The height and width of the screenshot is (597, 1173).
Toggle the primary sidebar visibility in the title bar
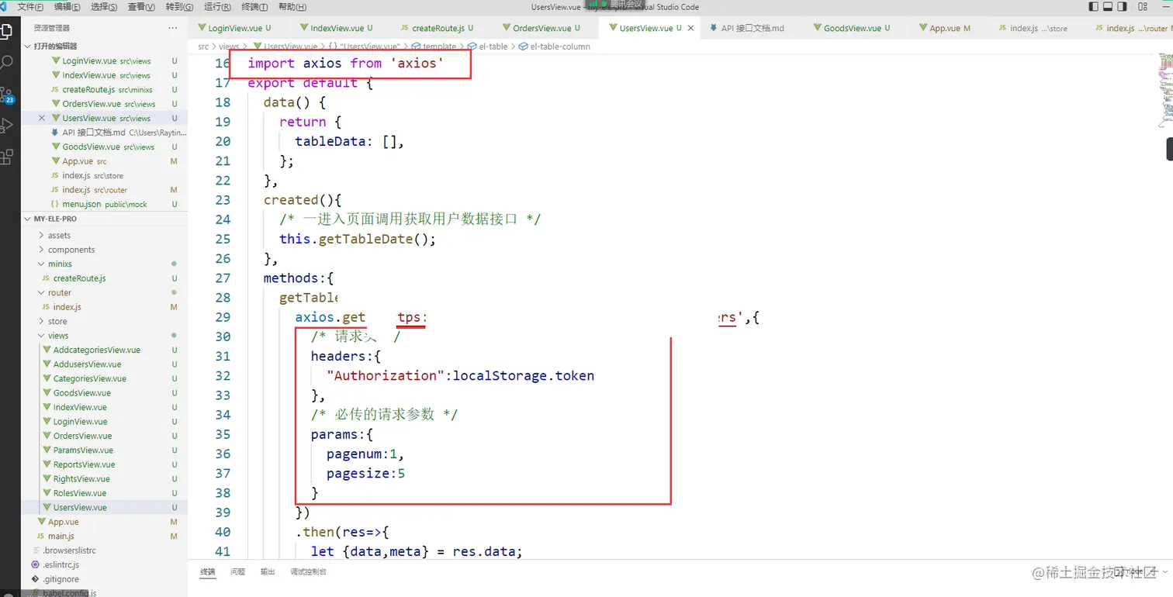click(x=1094, y=6)
